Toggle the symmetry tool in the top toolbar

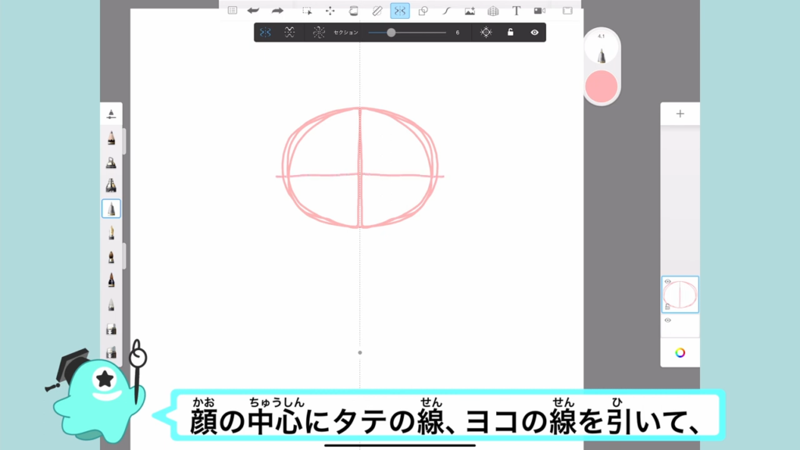coord(399,11)
